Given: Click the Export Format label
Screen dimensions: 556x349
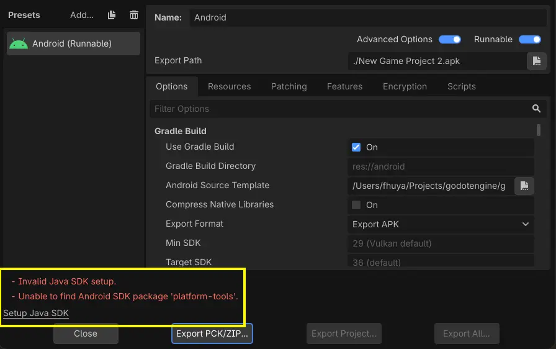Looking at the screenshot, I should [x=195, y=224].
